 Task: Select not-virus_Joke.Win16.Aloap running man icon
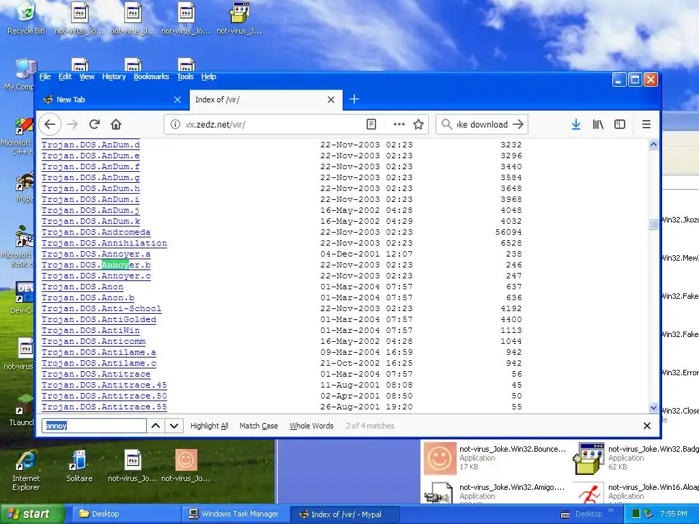[x=589, y=494]
